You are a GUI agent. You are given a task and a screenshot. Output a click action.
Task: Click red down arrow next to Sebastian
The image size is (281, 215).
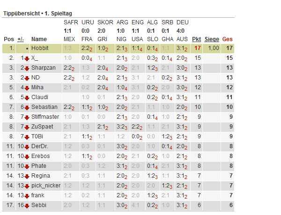(27, 107)
